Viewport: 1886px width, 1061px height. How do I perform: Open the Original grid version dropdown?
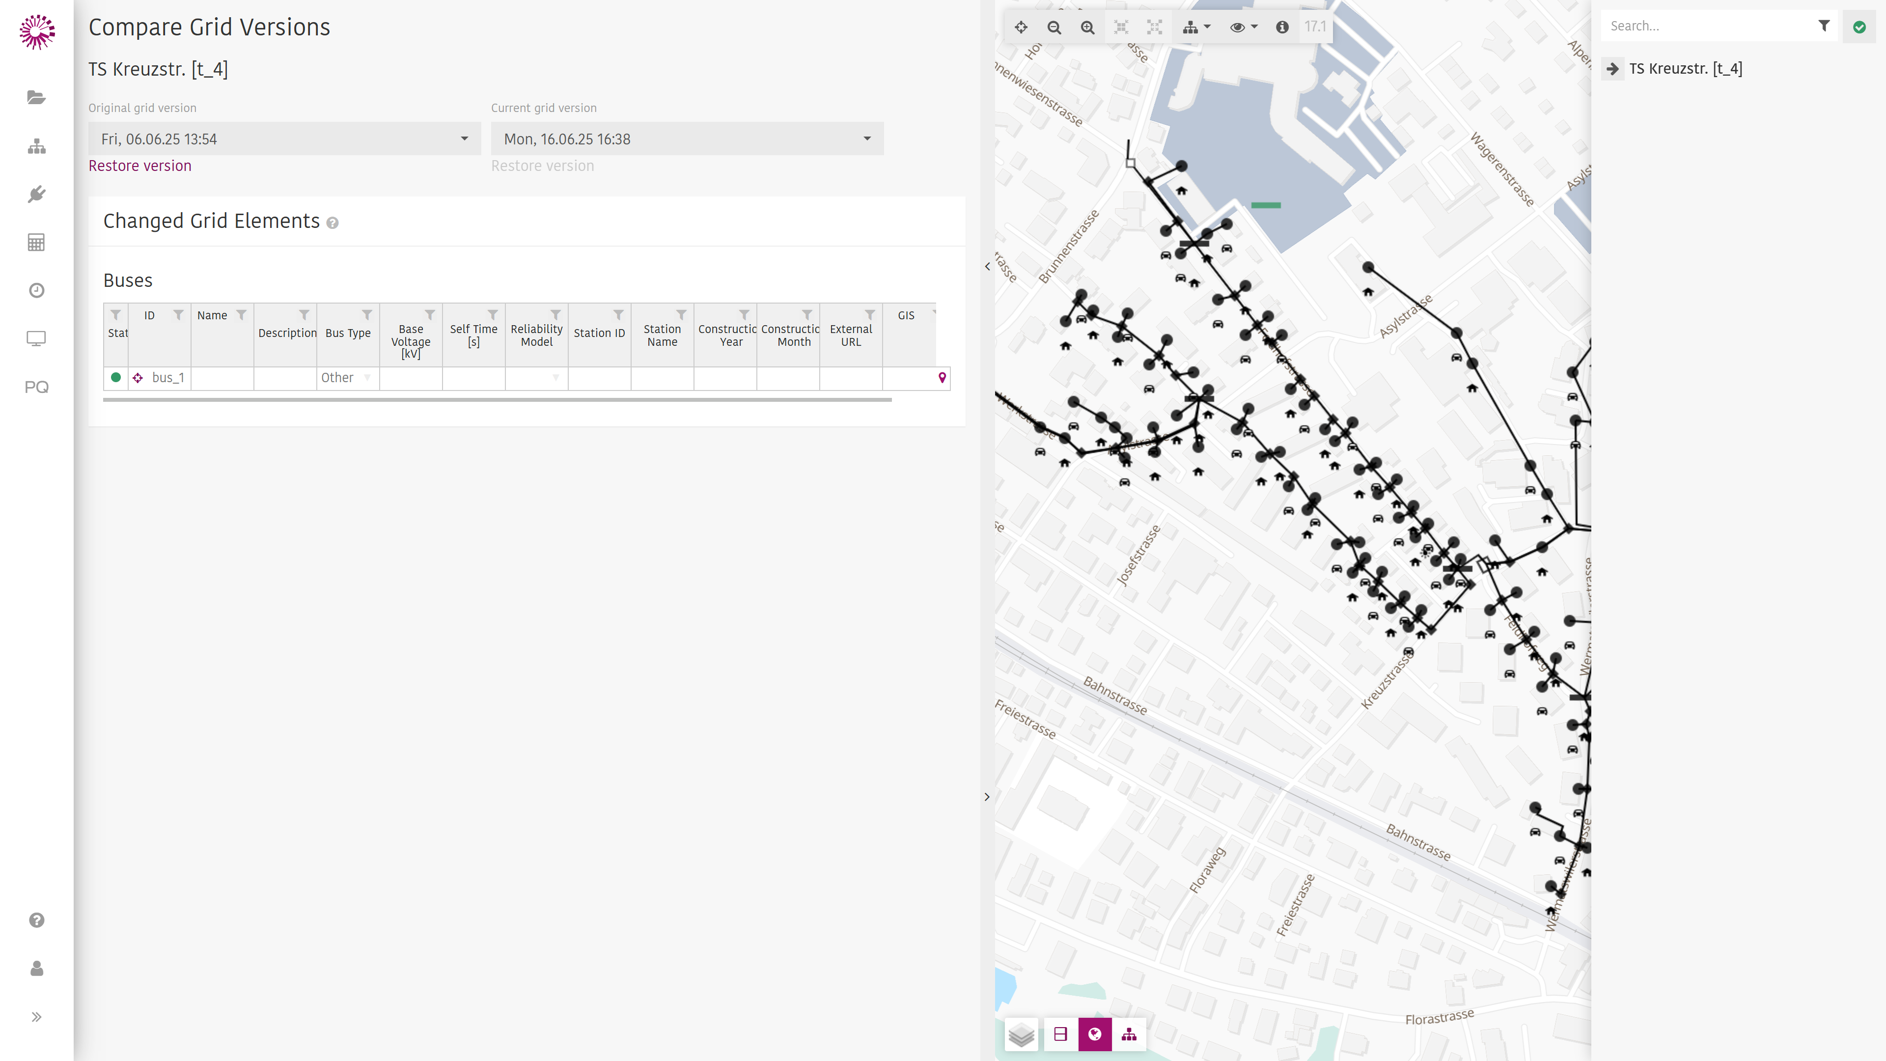(284, 139)
